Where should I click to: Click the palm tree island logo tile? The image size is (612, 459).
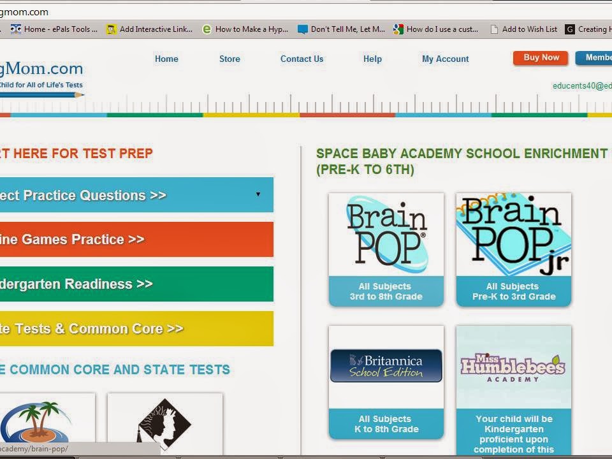47,424
